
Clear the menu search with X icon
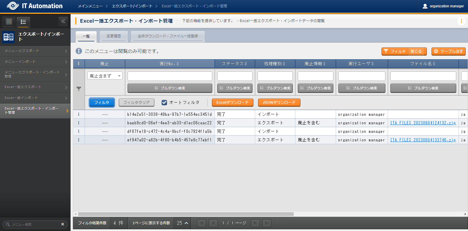click(62, 224)
